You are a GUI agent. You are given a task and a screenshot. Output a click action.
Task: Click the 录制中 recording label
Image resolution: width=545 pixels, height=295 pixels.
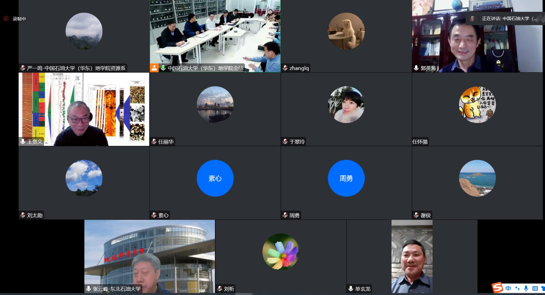[19, 19]
